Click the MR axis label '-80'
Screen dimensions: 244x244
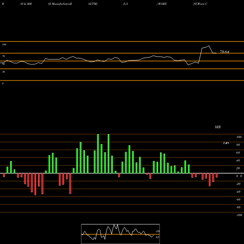click(x=238, y=207)
